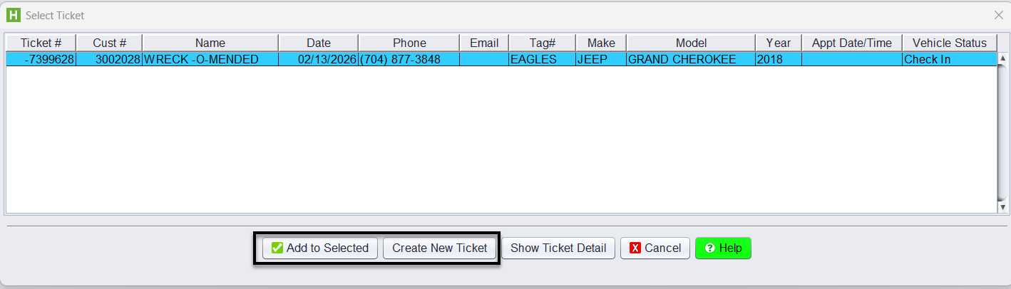Image resolution: width=1011 pixels, height=289 pixels.
Task: Sort by the Vehicle Status column header
Action: click(x=949, y=43)
